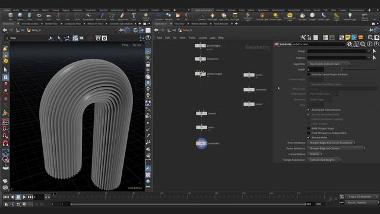Select the arrow select tool in left toolbar
This screenshot has height=214, width=380.
click(x=5, y=70)
